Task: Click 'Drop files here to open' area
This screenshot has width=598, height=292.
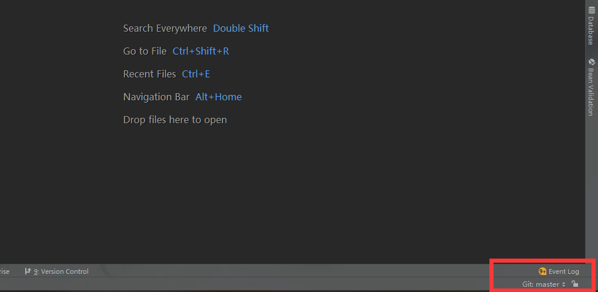Action: (175, 120)
